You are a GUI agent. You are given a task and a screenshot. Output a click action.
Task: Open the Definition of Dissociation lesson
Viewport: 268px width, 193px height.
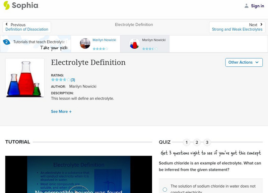[x=26, y=29]
